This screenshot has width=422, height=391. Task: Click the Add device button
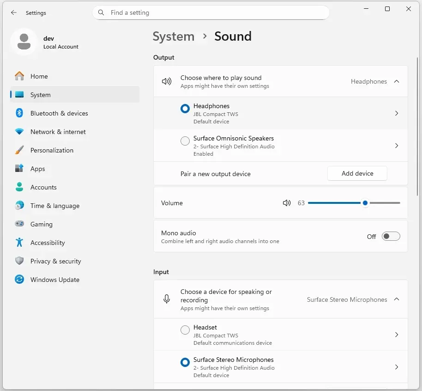tap(357, 173)
